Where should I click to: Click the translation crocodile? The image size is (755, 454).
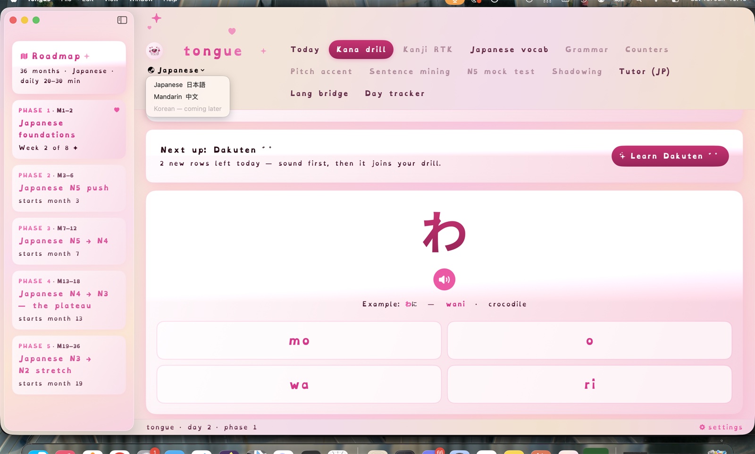[507, 304]
